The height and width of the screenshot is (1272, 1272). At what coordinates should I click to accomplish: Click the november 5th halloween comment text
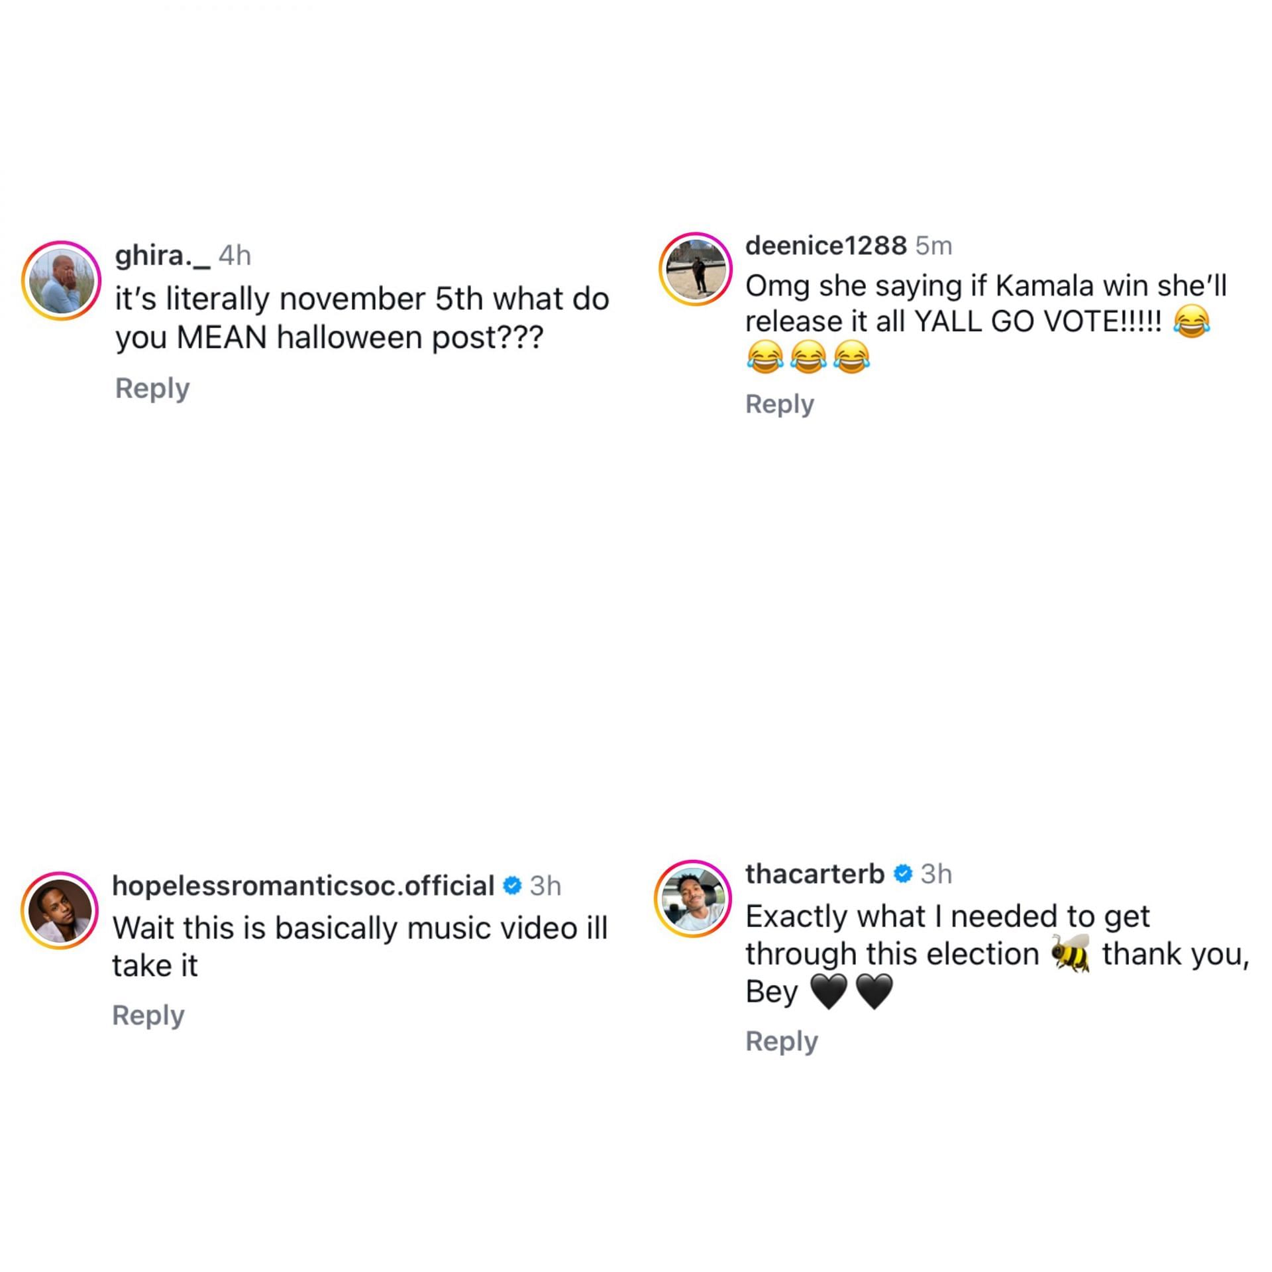(362, 318)
